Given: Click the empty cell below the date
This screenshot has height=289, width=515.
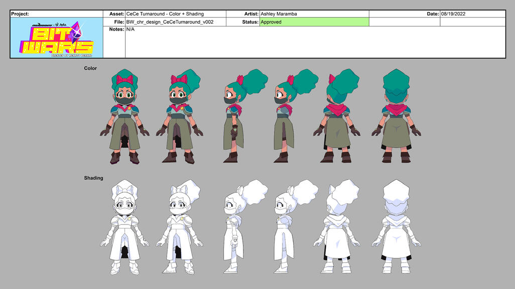Looking at the screenshot, I should tap(472, 22).
